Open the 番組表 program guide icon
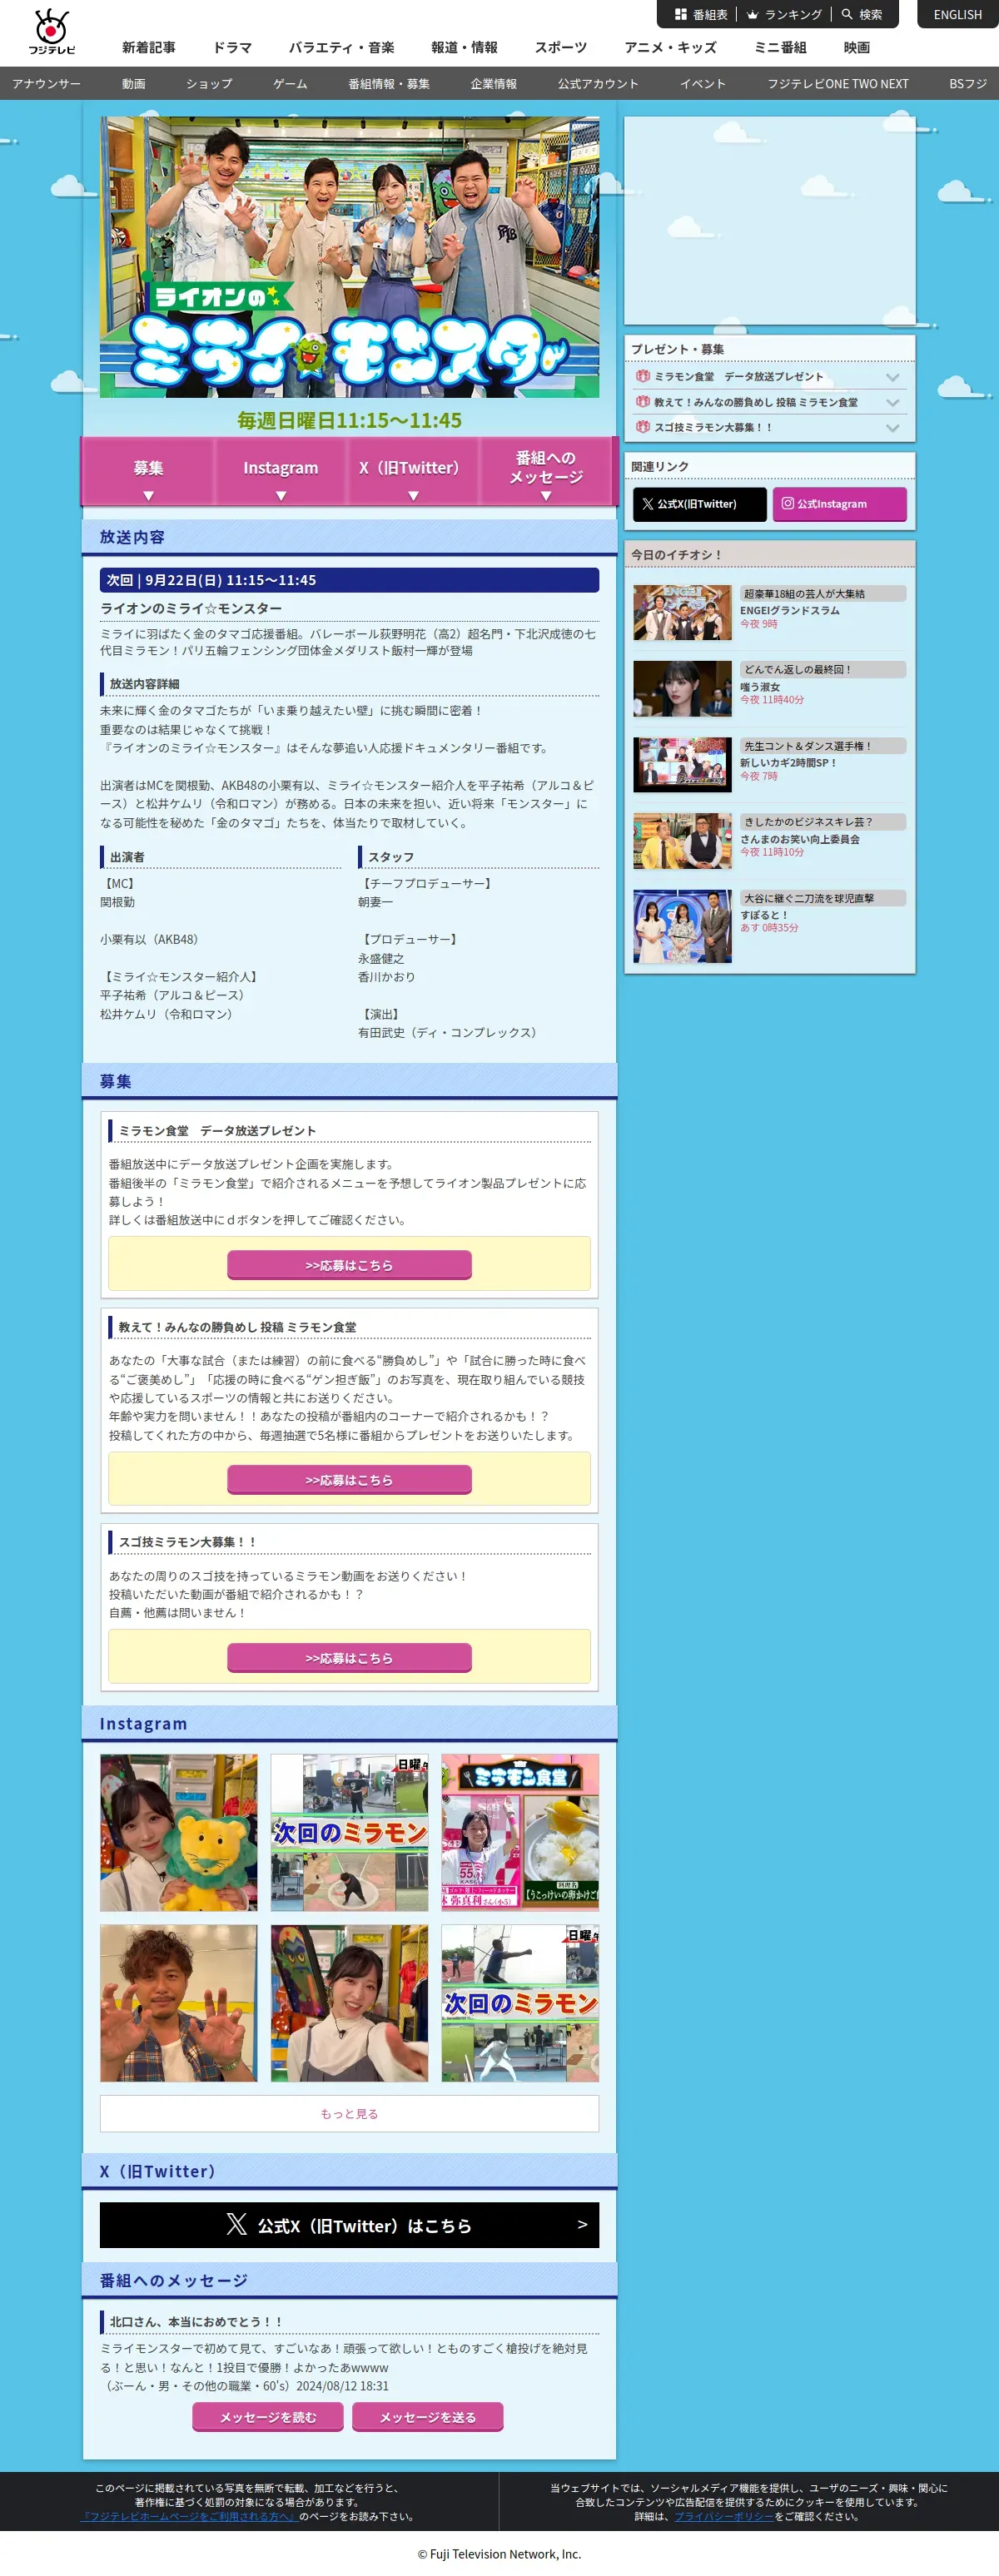This screenshot has width=999, height=2576. (x=681, y=15)
